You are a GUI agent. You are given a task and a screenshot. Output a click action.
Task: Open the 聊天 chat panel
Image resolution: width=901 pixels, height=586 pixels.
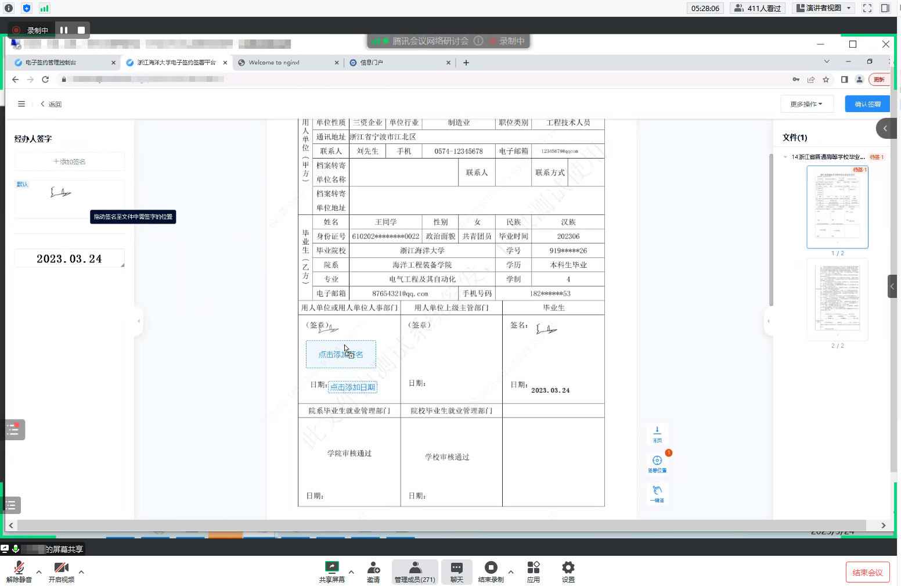point(457,572)
